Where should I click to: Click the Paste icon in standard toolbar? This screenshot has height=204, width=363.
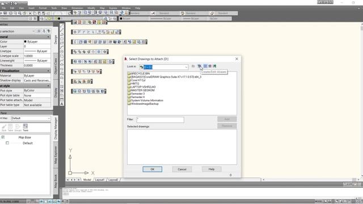click(39, 13)
